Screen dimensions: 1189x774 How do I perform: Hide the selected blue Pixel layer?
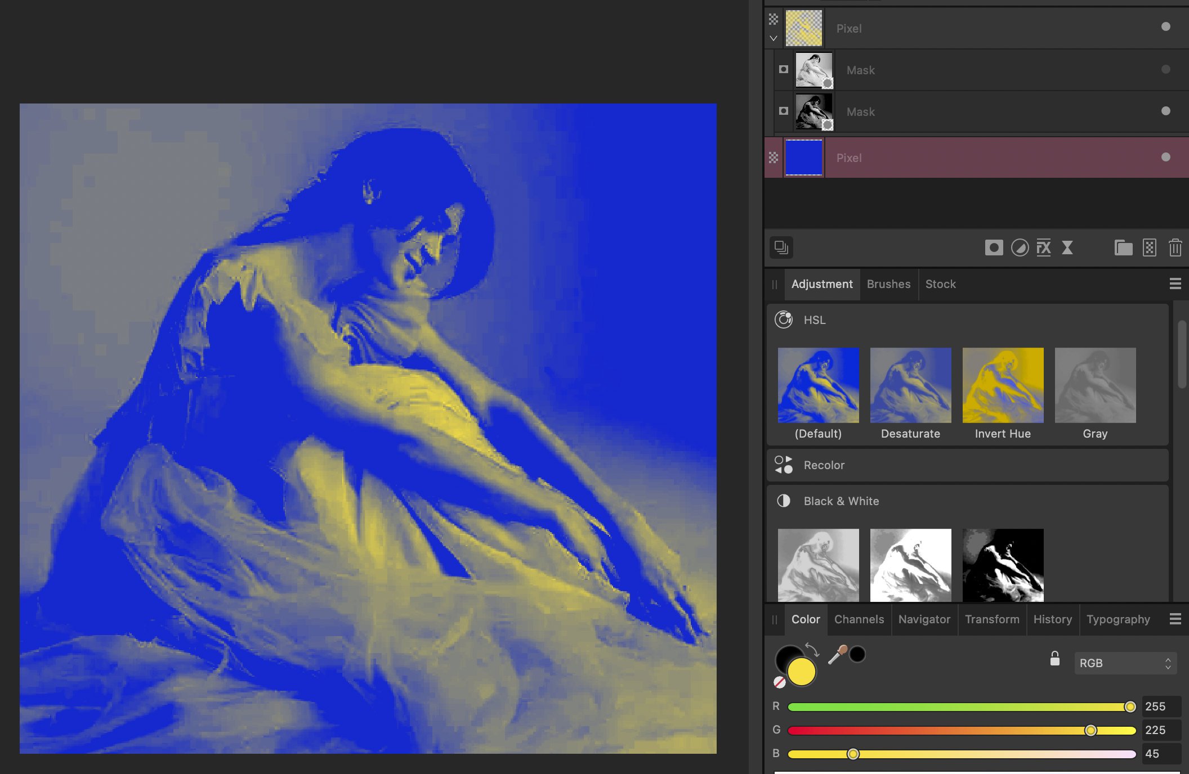tap(1166, 157)
